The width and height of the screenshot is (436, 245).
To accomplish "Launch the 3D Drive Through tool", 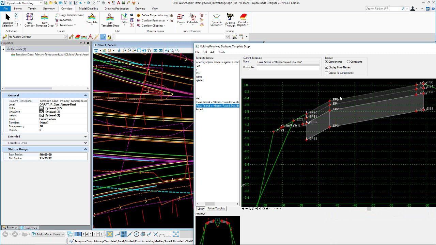I will coord(230,20).
